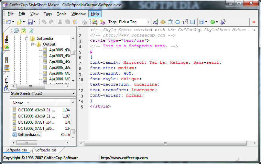Click the list properties icon
This screenshot has height=164, width=261.
[x=201, y=22]
